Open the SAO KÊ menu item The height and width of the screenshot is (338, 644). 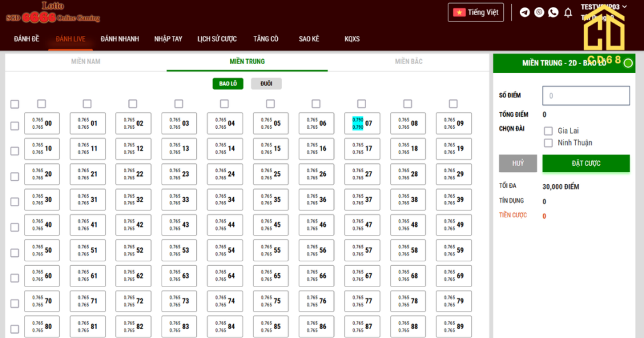click(x=309, y=39)
